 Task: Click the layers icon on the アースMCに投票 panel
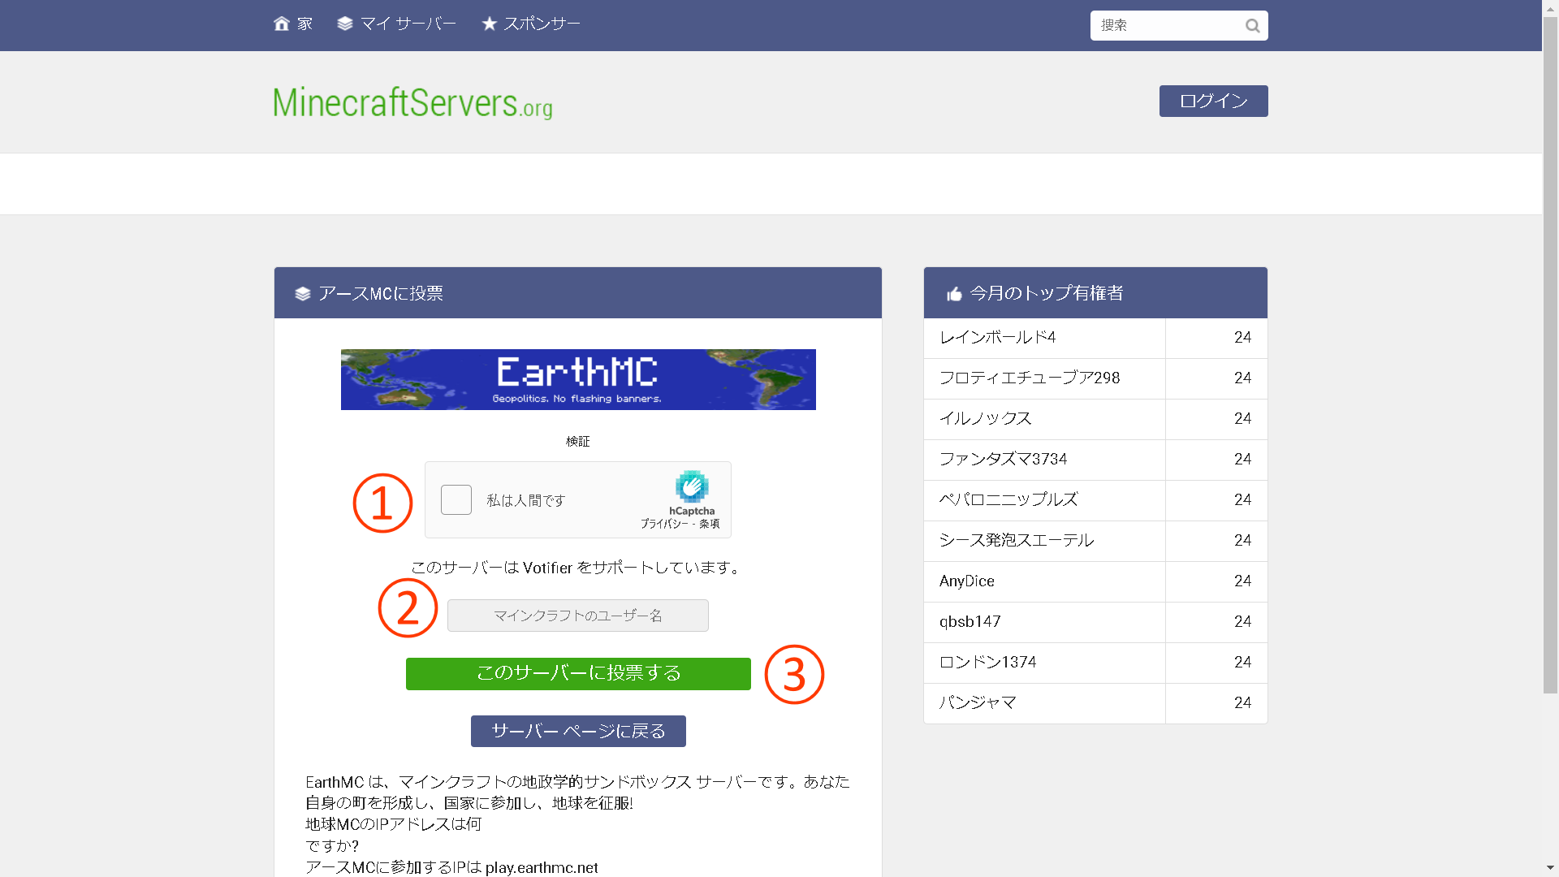[301, 294]
